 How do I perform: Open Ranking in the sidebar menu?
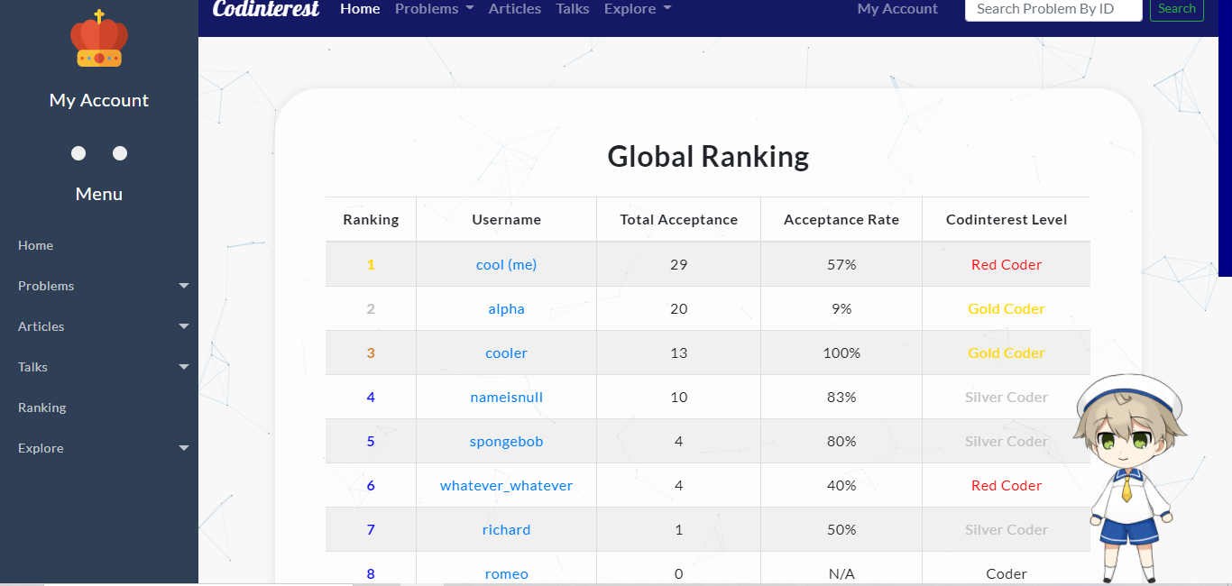[42, 407]
